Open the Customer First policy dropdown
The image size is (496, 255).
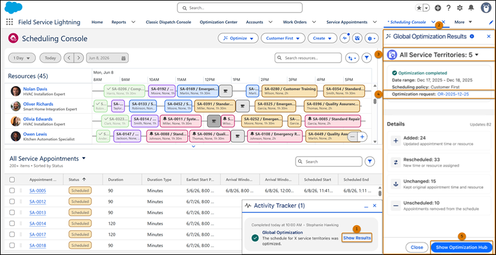(x=283, y=38)
